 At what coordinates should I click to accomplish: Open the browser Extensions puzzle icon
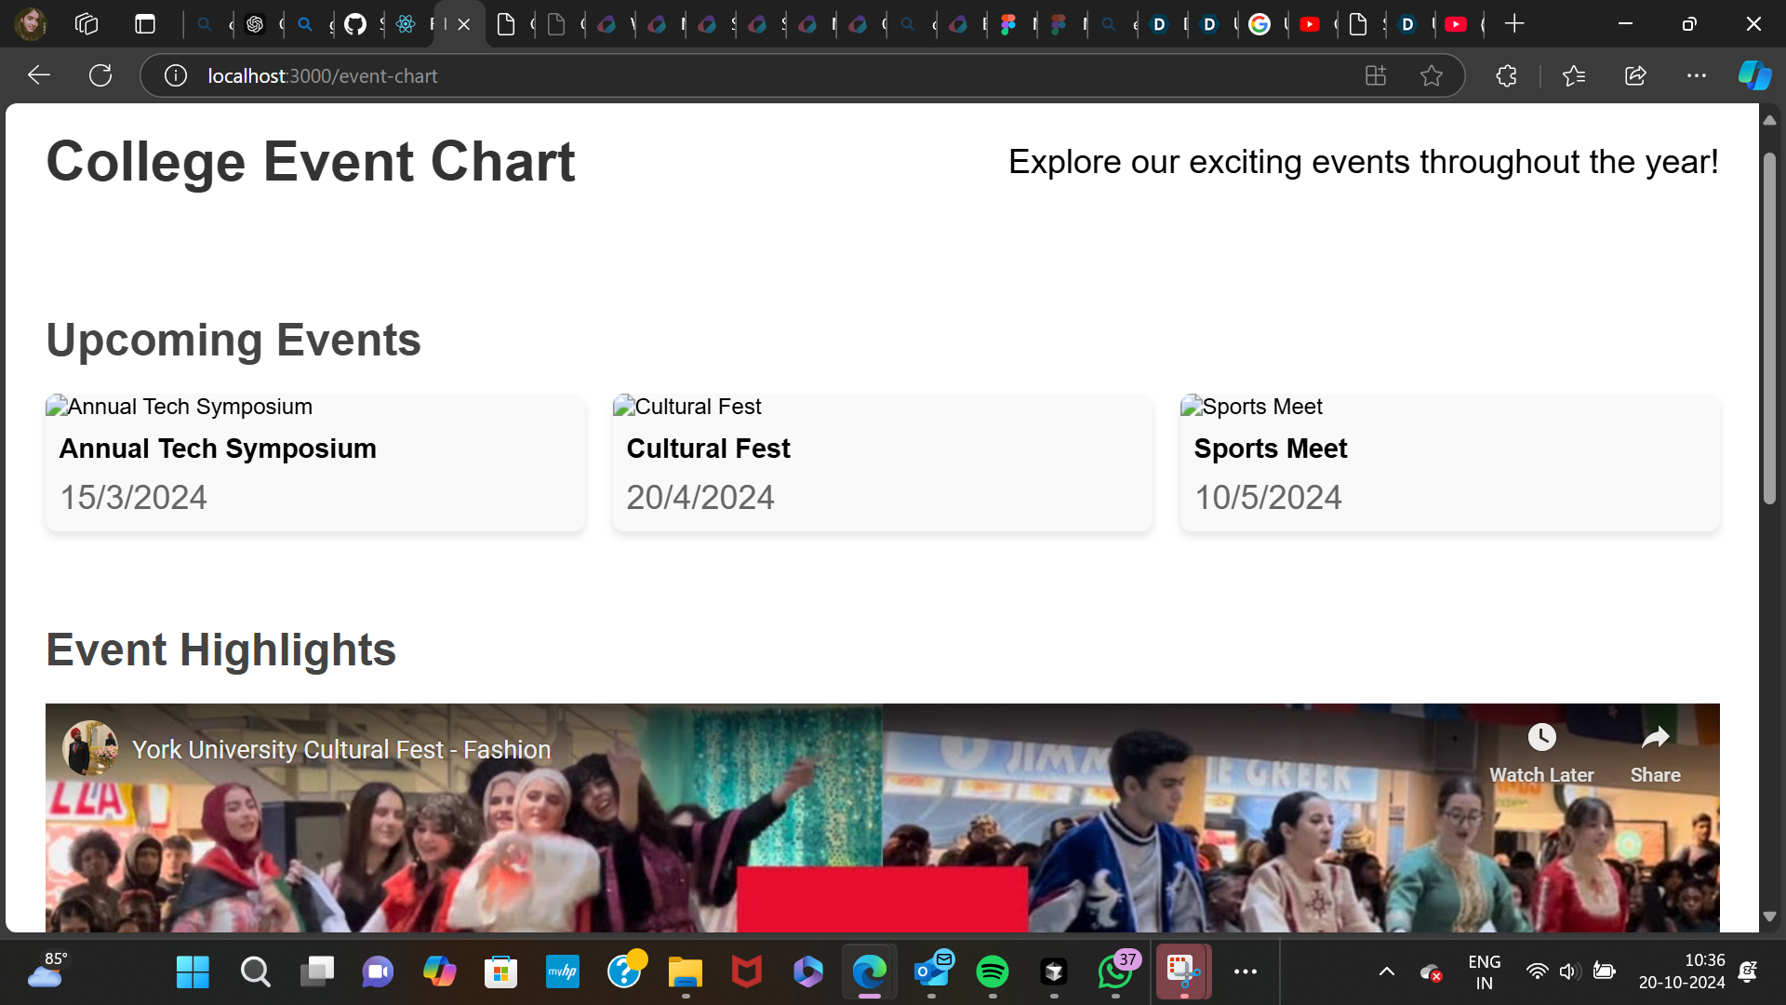point(1506,75)
